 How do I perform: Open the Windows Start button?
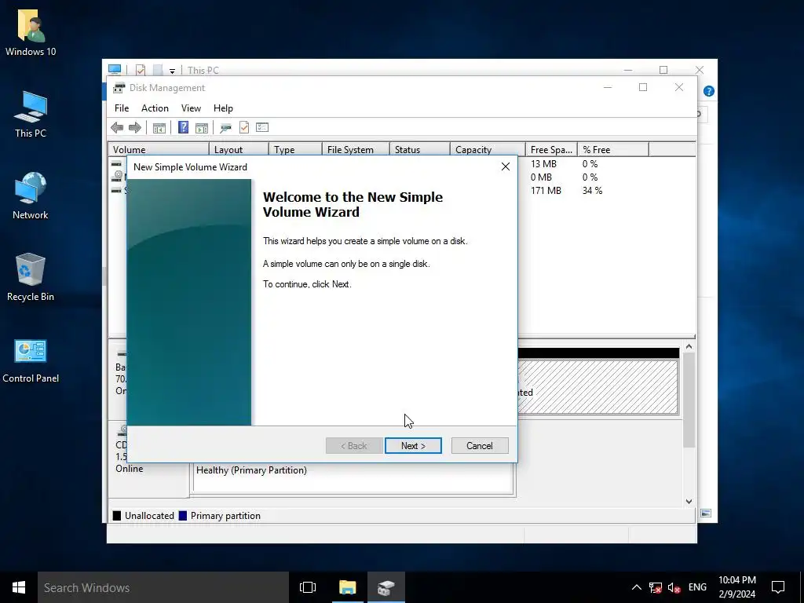19,587
